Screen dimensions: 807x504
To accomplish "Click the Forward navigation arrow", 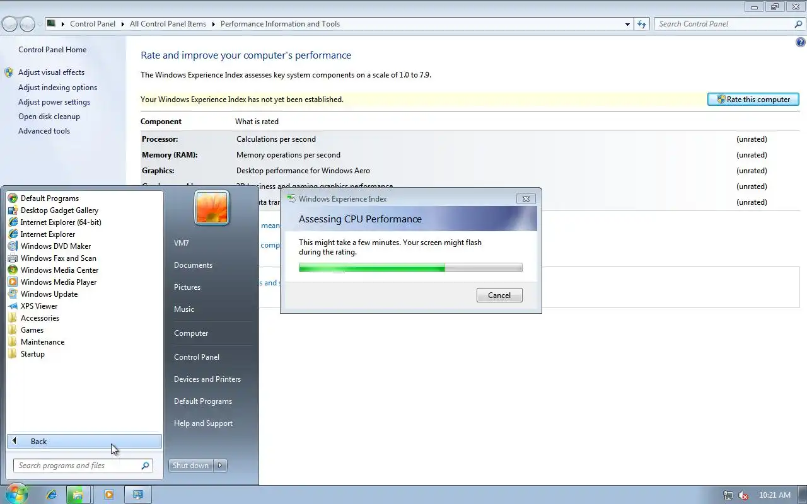I will click(27, 25).
